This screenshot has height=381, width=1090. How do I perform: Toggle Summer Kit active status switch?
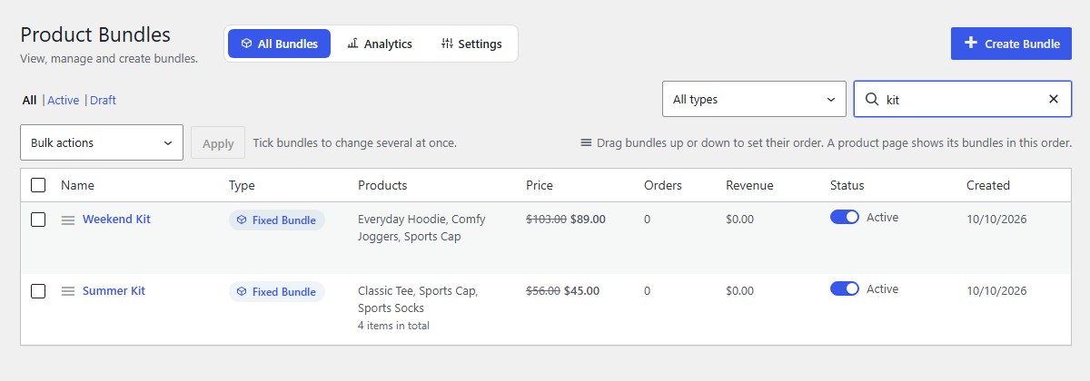845,288
